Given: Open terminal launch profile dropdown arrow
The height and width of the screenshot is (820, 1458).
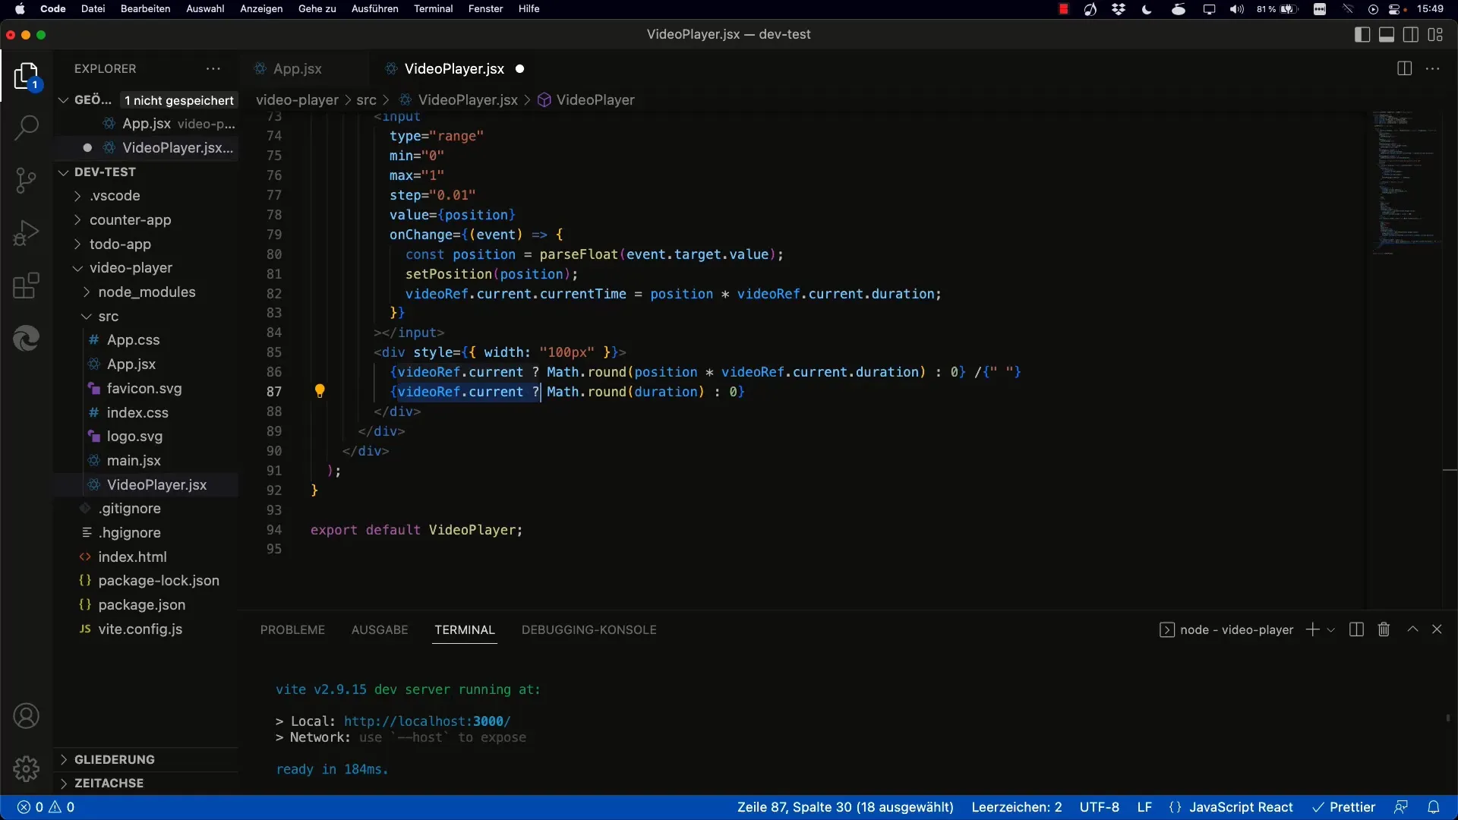Looking at the screenshot, I should [1330, 630].
